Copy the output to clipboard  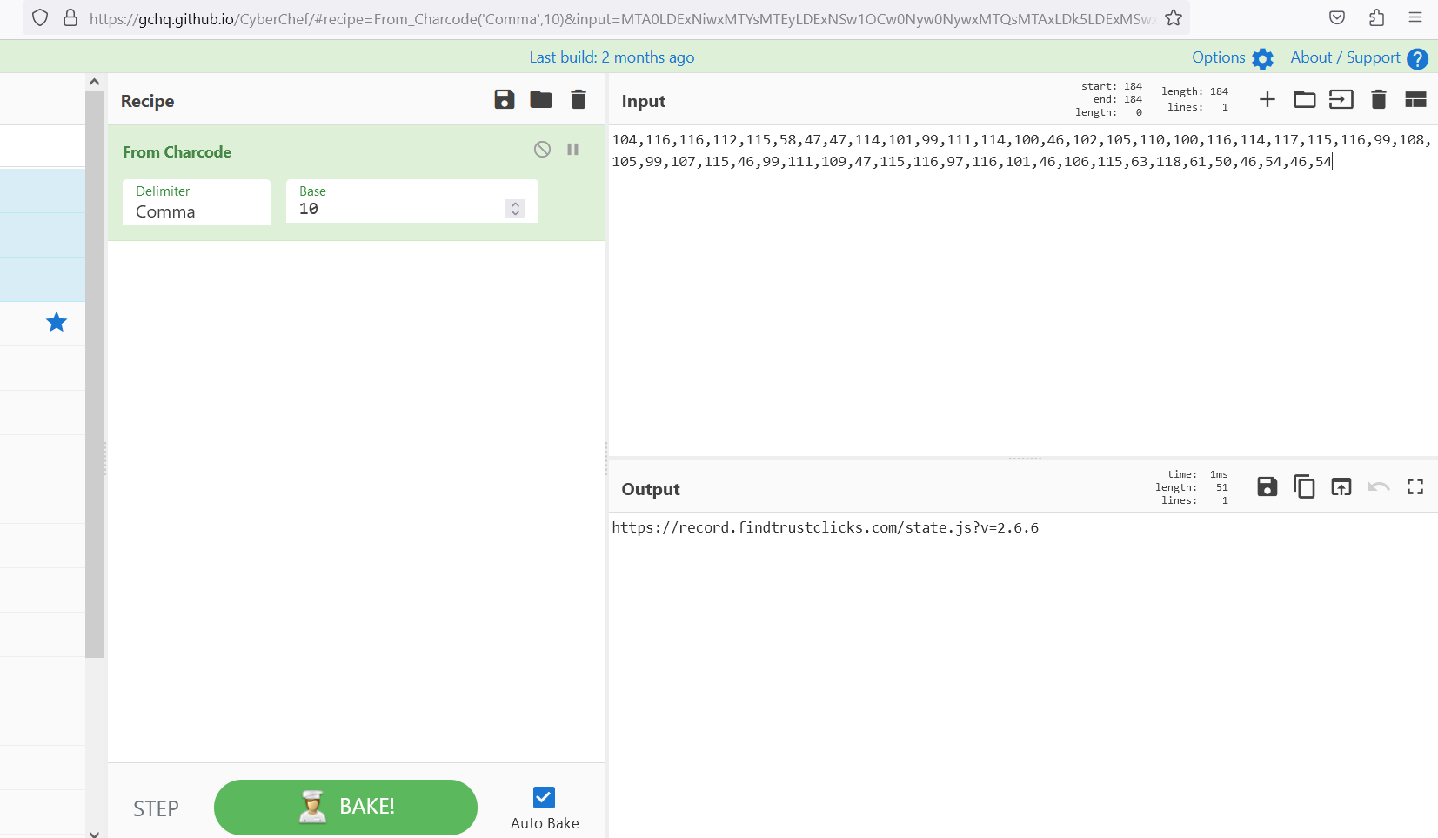click(1304, 486)
